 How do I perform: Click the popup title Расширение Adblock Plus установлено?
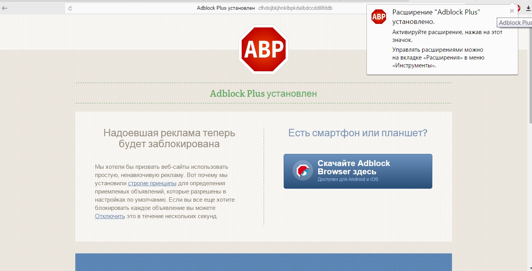point(436,17)
